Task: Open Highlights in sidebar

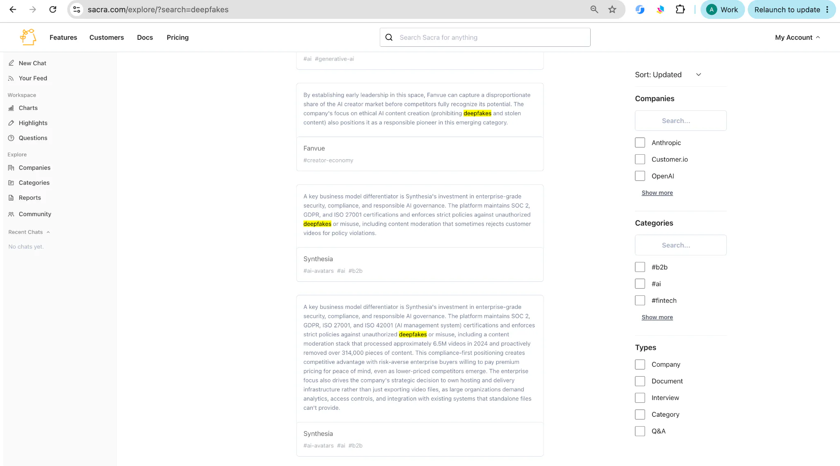Action: tap(33, 123)
